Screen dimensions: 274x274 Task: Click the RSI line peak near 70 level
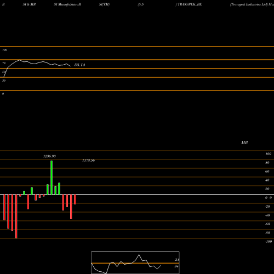click(20, 60)
